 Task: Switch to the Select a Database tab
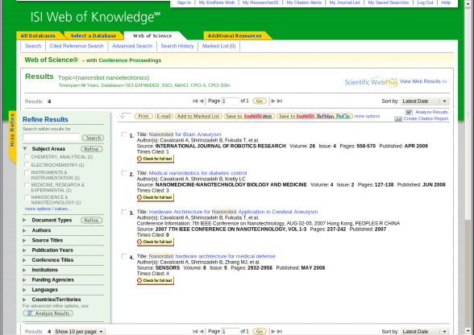tap(94, 35)
